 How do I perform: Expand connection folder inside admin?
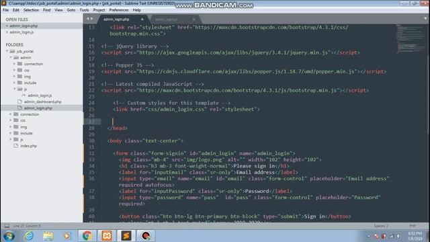click(14, 64)
